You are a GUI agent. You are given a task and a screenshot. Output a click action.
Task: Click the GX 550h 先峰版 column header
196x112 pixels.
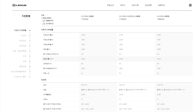87,16
